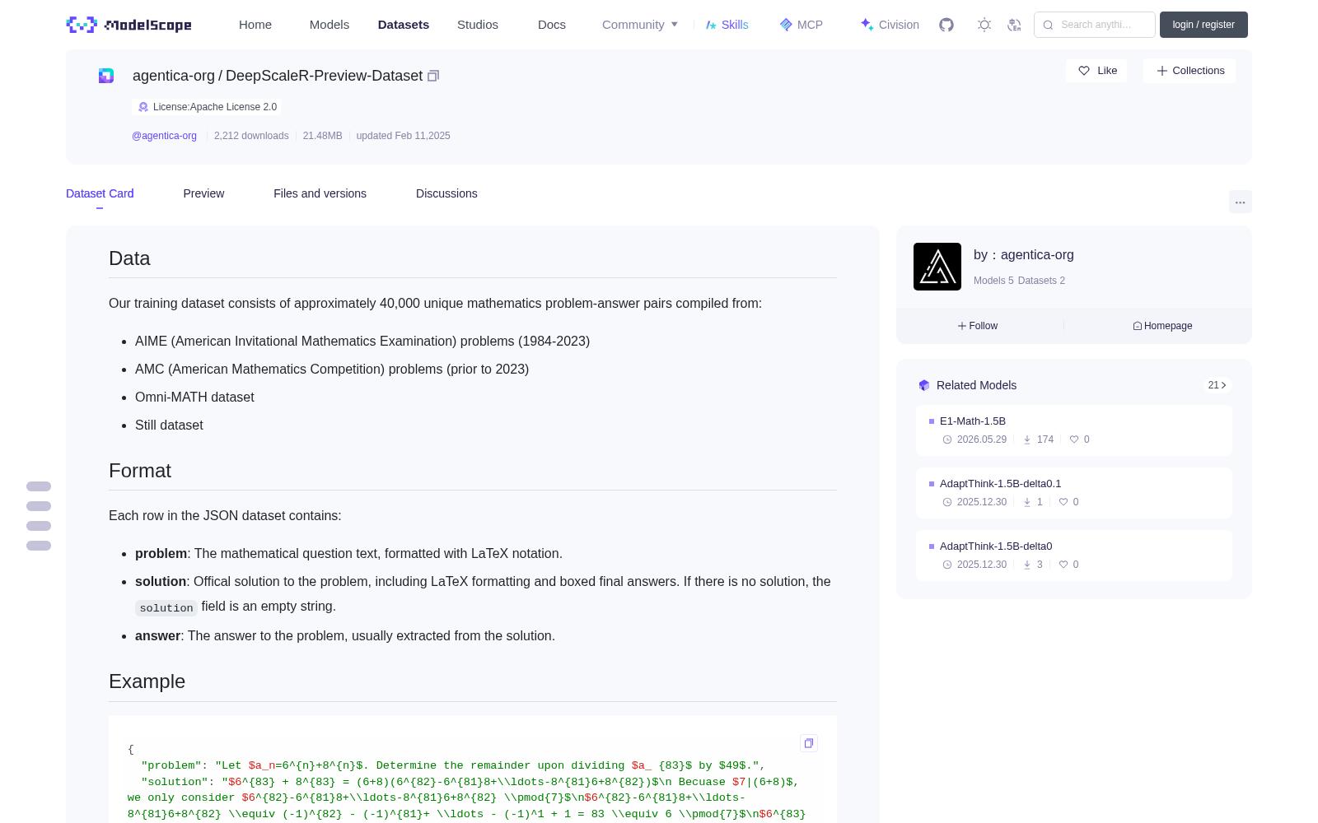Screen dimensions: 1318x823
Task: Expand Related Models list with 21 chevron
Action: pyautogui.click(x=1218, y=385)
